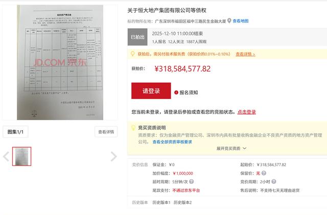Click the 1人报名 count
Screen dimensions: 327x215
[159, 42]
